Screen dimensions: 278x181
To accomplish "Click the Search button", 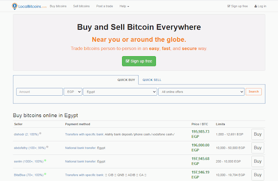I will click(254, 91).
